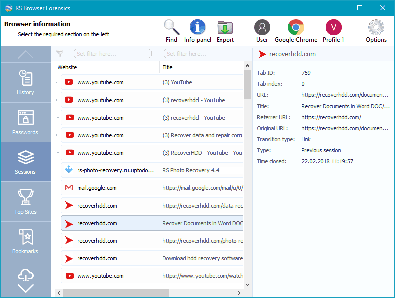This screenshot has height=298, width=395.
Task: Open the Passwords section
Action: [x=25, y=122]
